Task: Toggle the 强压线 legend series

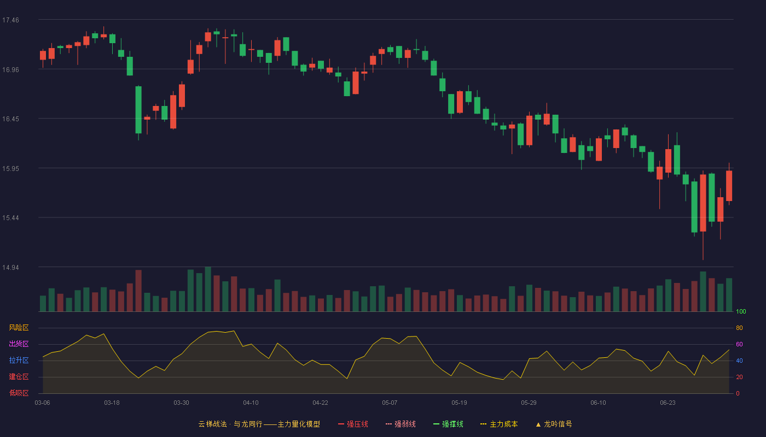Action: point(353,424)
